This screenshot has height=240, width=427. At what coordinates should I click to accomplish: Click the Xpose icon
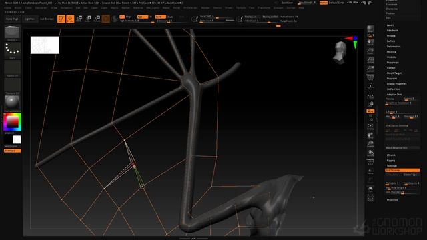point(370,198)
